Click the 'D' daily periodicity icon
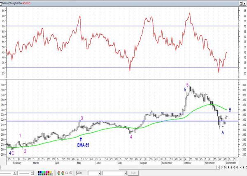The image size is (247, 176). (x=225, y=167)
